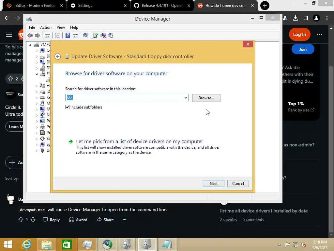Switch to the Release 4.4.191 GitHub tab
The image size is (334, 251).
[161, 6]
